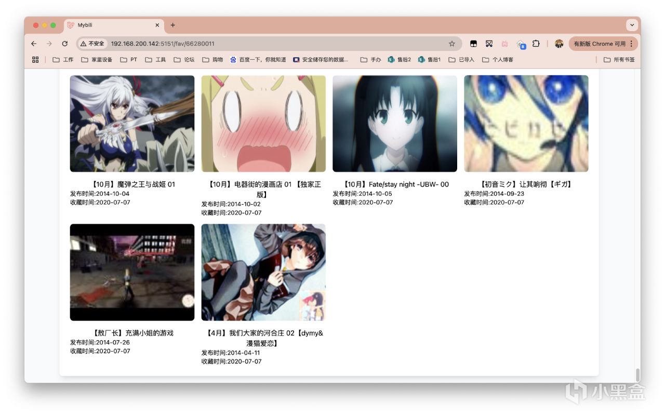Click the page vertical scrollbar thumb
Viewport: 665px width, 415px height.
coord(637,375)
